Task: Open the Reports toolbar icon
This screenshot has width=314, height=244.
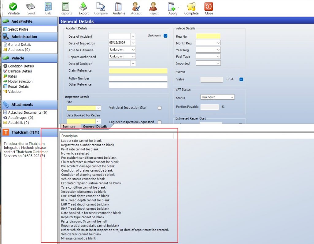Action: tap(66, 9)
